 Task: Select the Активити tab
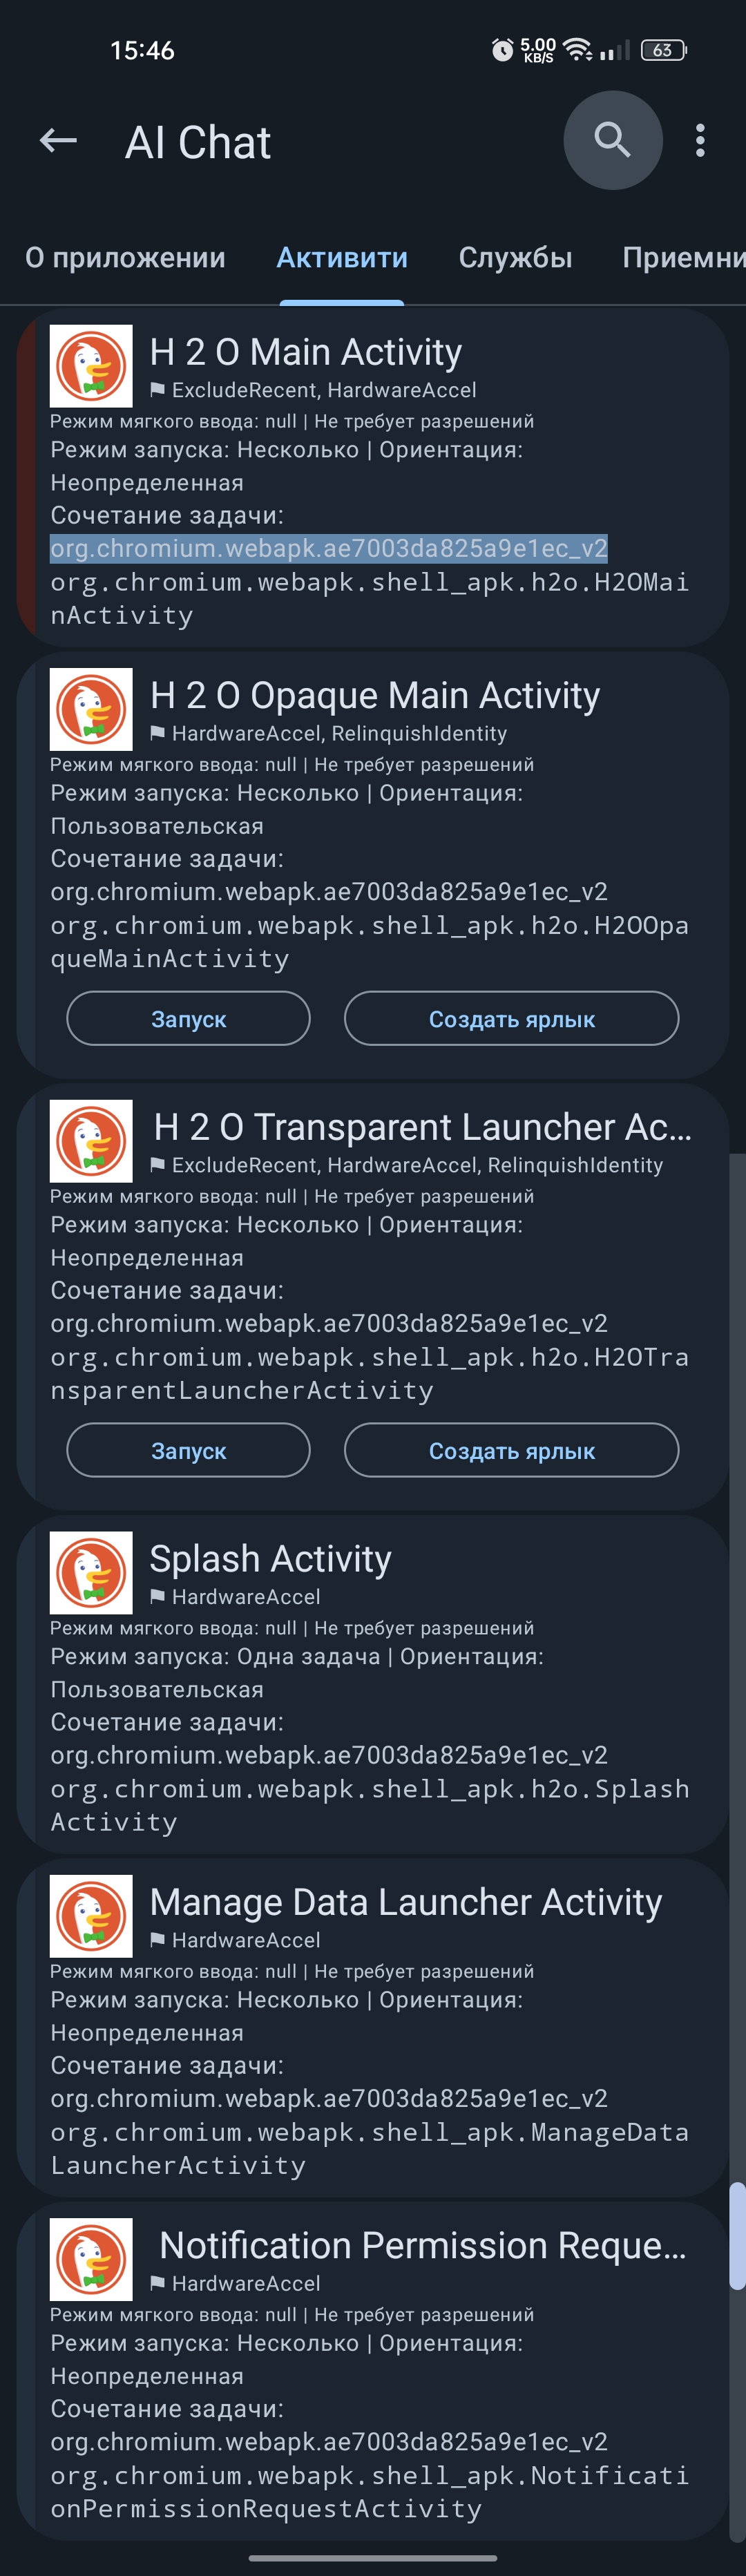(x=342, y=258)
